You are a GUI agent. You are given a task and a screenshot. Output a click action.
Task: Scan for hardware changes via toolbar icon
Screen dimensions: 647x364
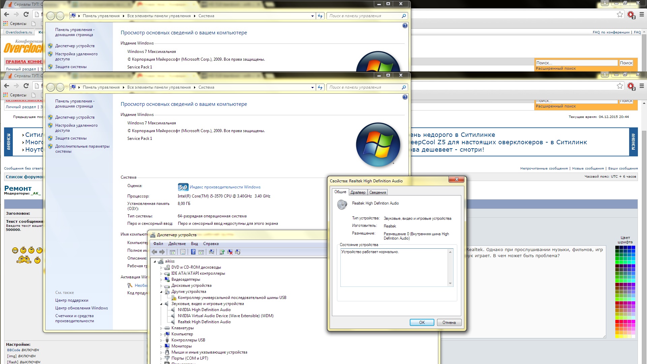tap(212, 252)
